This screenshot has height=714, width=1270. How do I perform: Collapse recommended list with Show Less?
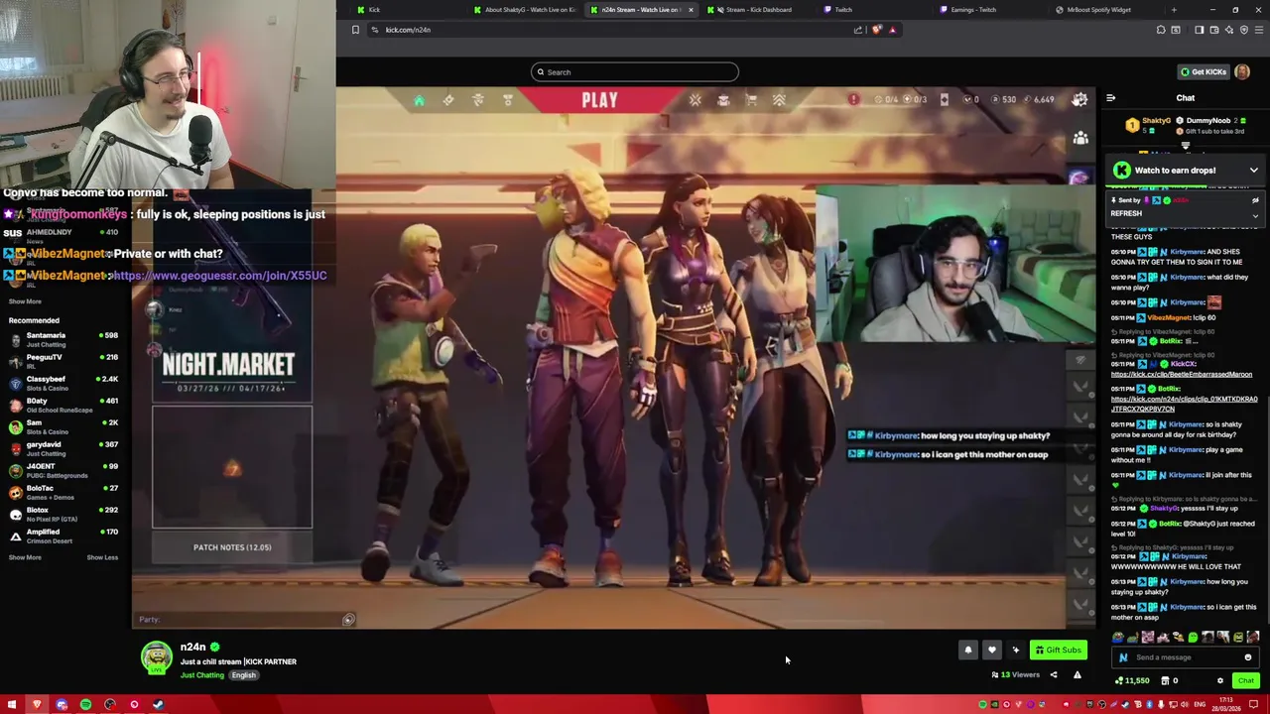102,557
